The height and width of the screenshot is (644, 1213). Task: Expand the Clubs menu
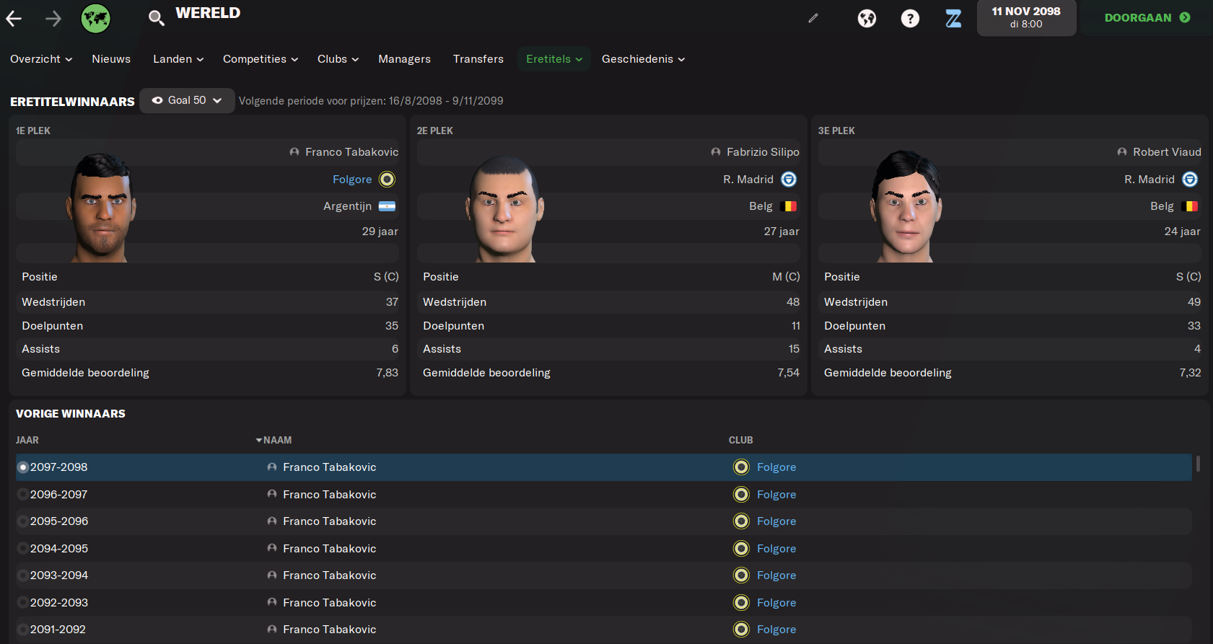tap(338, 59)
